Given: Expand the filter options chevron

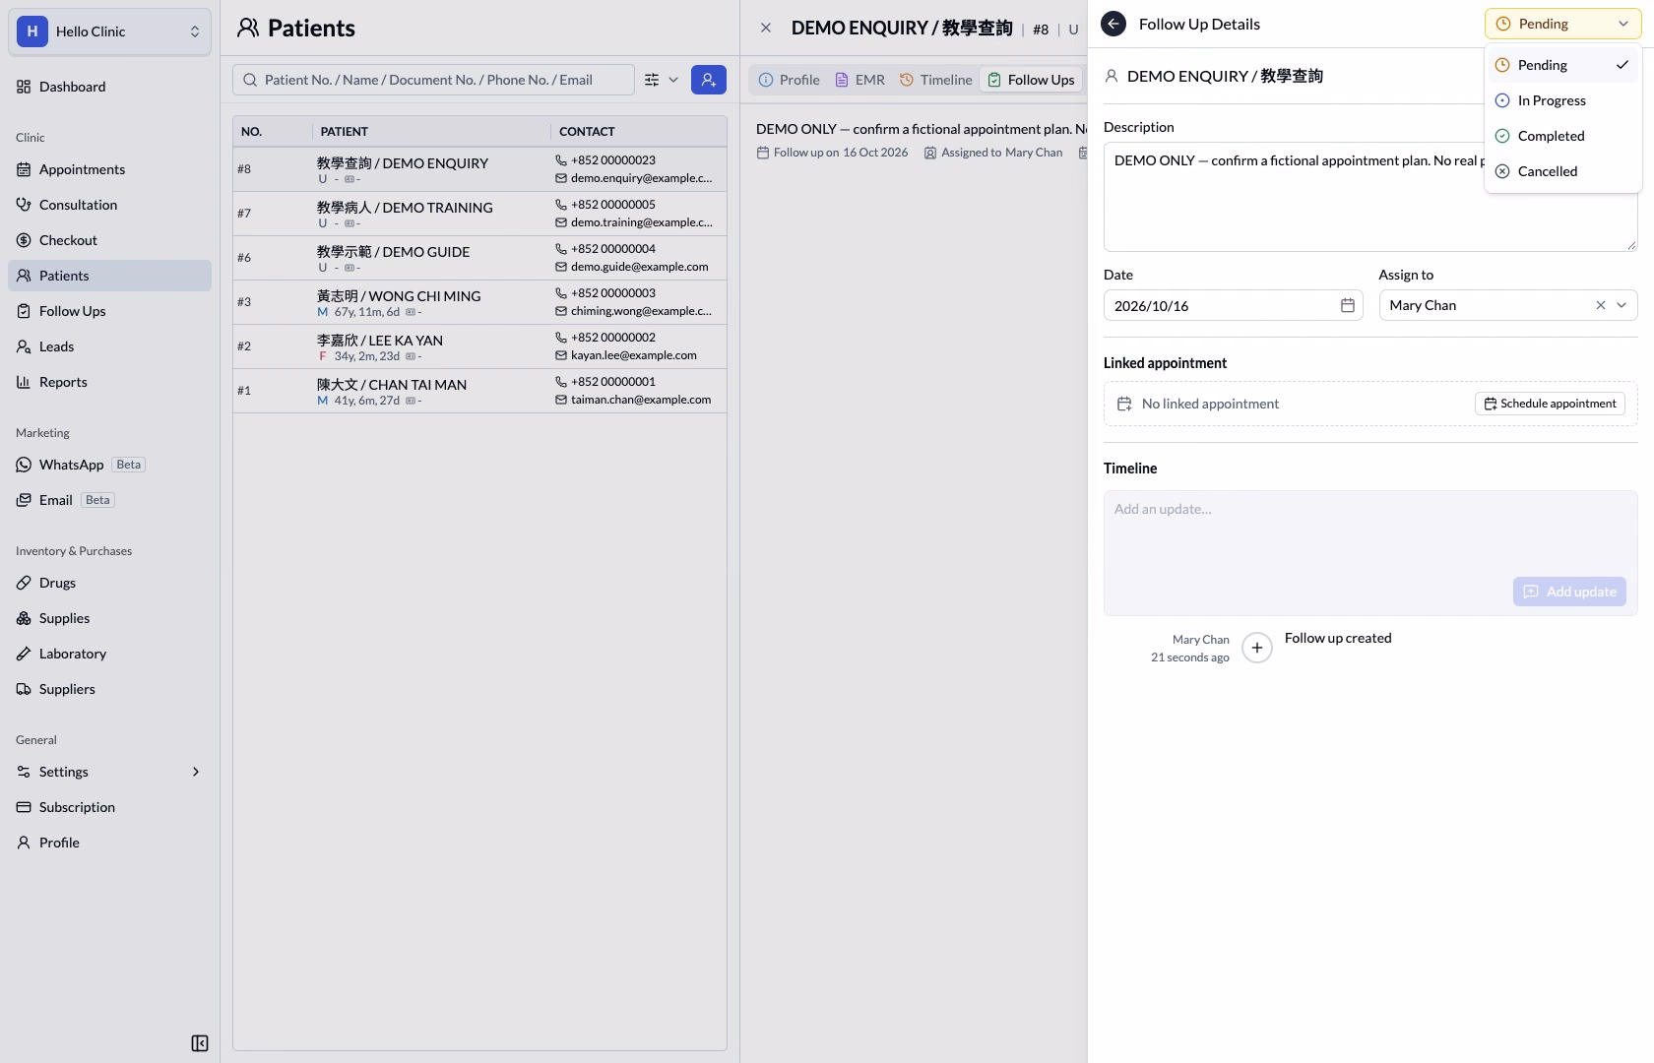Looking at the screenshot, I should pyautogui.click(x=673, y=80).
